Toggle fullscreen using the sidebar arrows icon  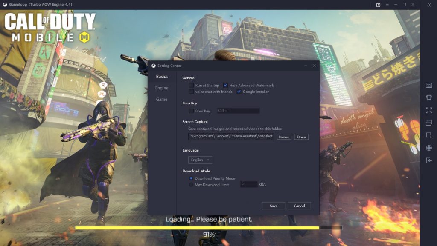[x=429, y=110]
